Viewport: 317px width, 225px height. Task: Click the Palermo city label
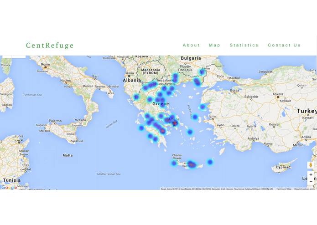[x=55, y=121]
